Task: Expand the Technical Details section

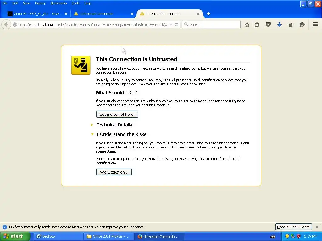Action: click(114, 125)
